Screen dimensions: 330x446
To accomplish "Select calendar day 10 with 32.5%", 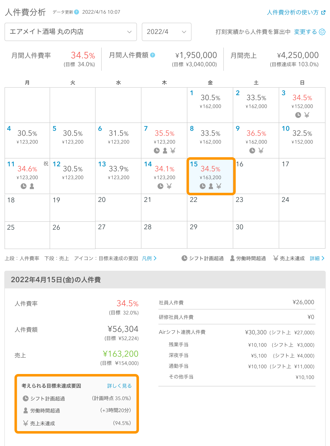I will (302, 141).
